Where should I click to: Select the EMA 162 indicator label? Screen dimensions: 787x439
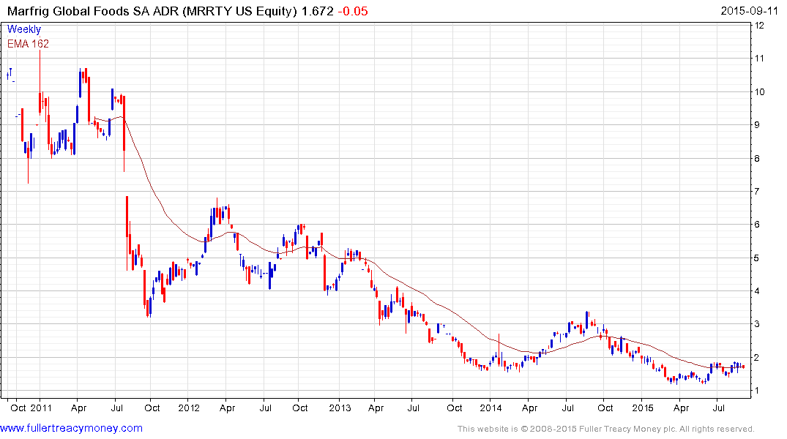[x=29, y=42]
